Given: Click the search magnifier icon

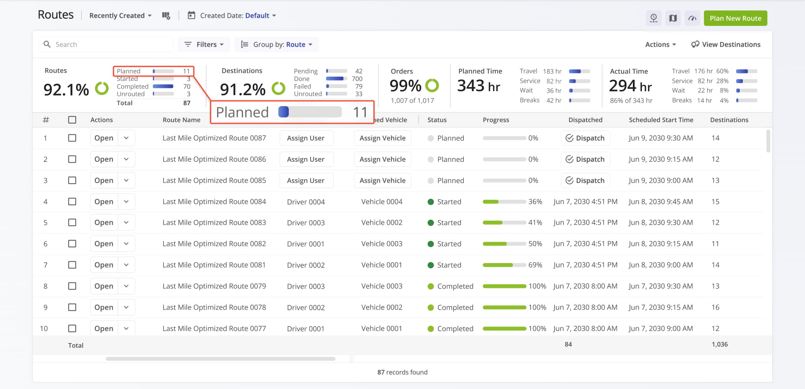Looking at the screenshot, I should click(47, 44).
